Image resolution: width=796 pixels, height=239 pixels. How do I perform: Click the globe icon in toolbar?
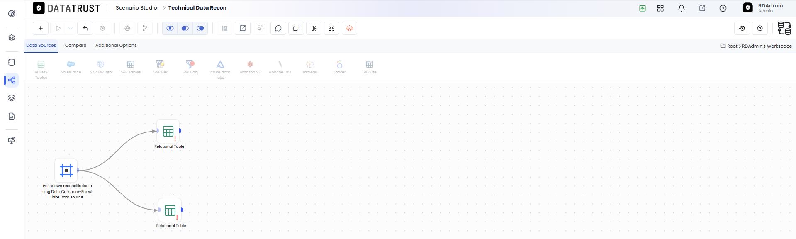127,28
